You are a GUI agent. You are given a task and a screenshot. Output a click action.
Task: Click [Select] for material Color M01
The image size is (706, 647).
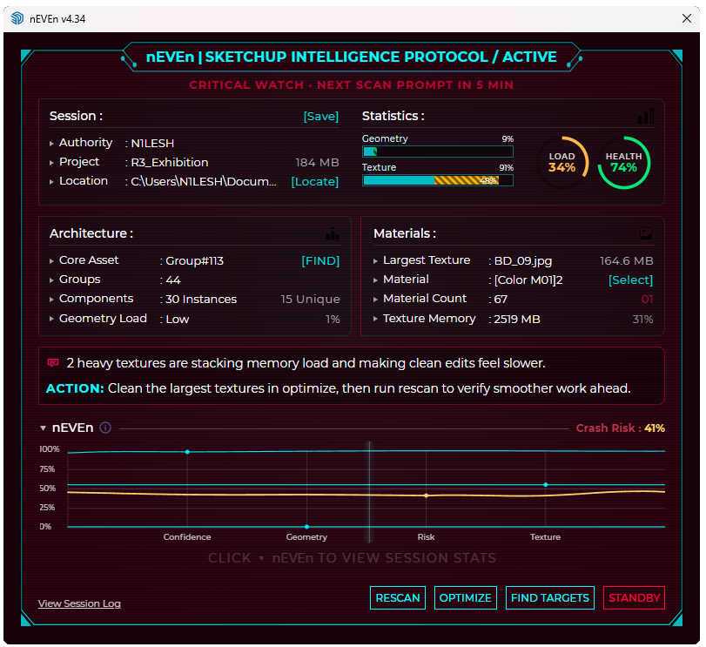[630, 280]
